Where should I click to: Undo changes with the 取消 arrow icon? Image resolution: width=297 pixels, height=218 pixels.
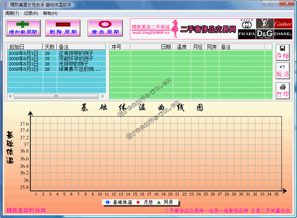pos(283,71)
